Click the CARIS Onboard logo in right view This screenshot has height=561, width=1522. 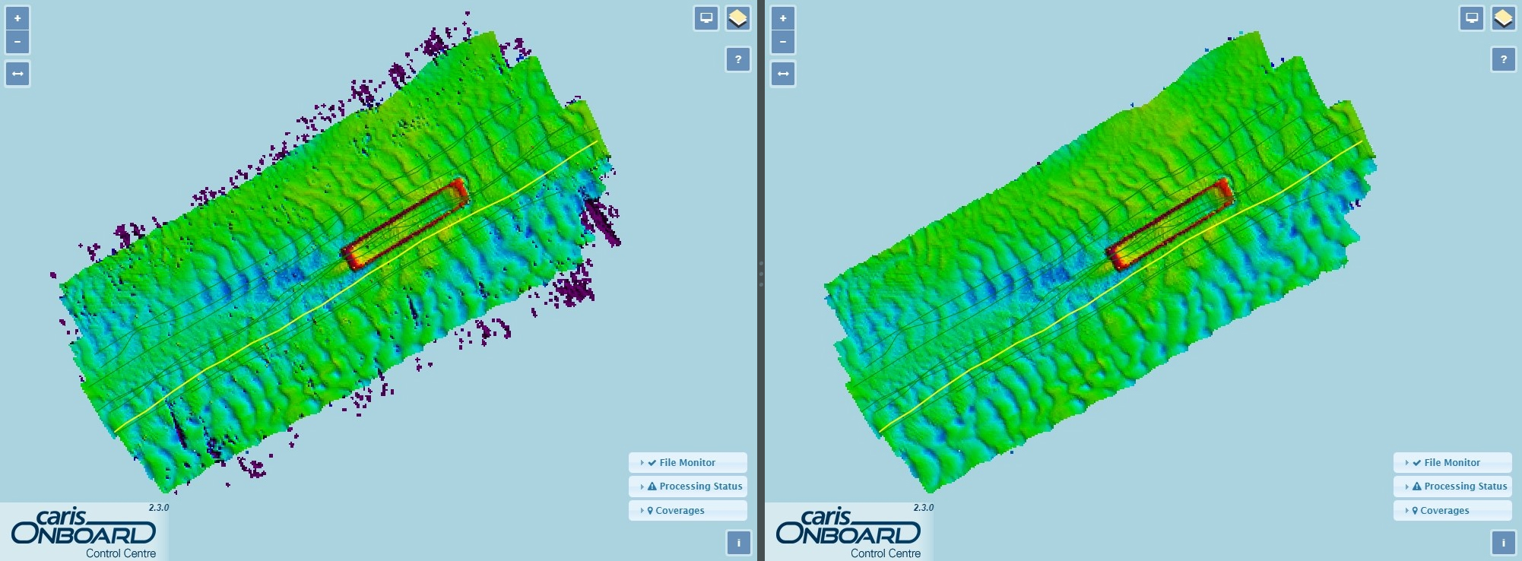point(849,532)
